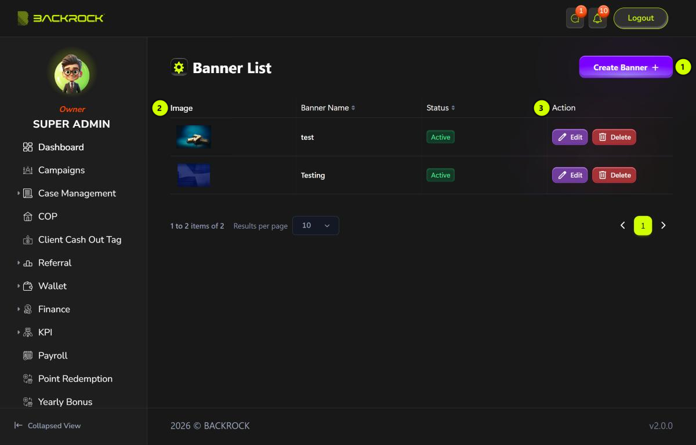Click the BACKROCK logo

[60, 18]
